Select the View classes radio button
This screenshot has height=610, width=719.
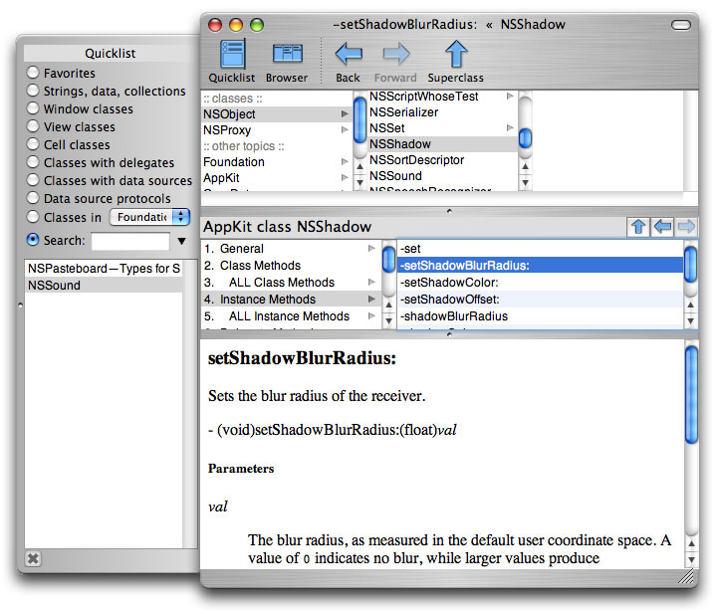tap(33, 126)
